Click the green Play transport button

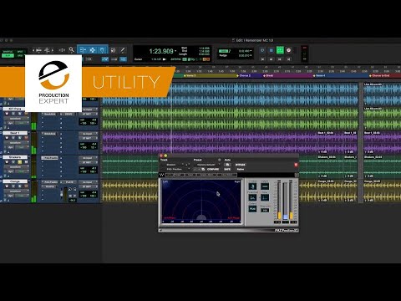pos(280,50)
